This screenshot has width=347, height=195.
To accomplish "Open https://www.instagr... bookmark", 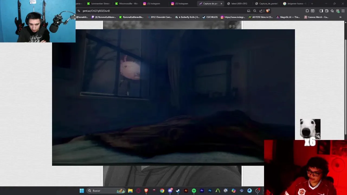I will 233,17.
